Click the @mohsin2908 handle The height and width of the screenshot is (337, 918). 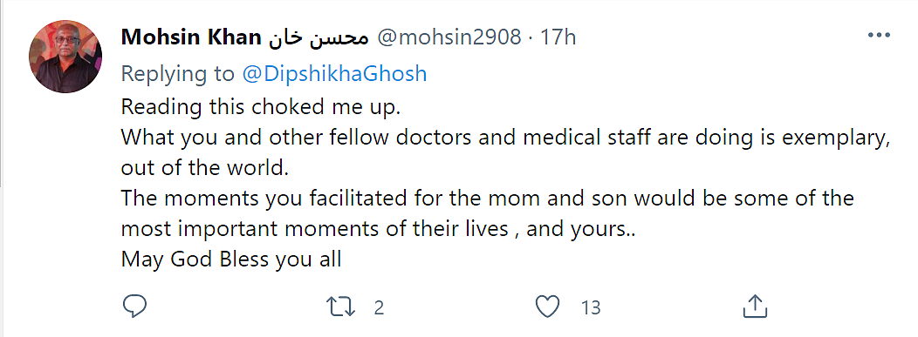click(449, 38)
